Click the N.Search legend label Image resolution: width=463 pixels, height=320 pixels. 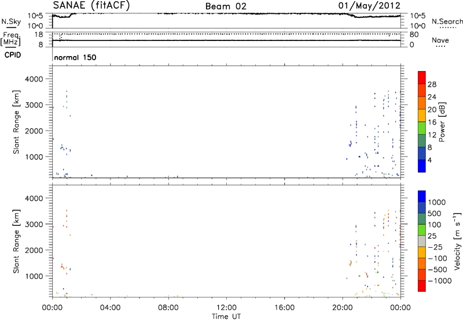coord(447,21)
